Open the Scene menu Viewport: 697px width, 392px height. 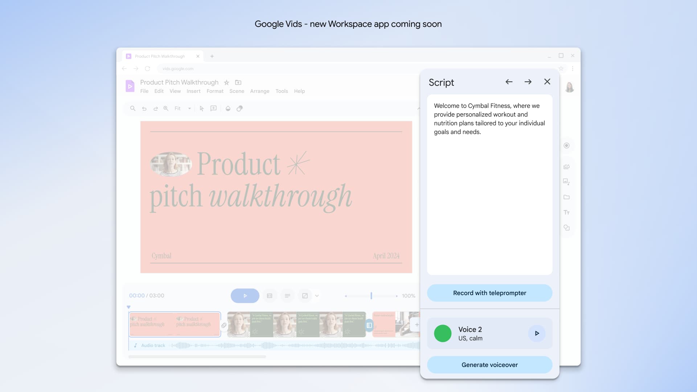[237, 91]
